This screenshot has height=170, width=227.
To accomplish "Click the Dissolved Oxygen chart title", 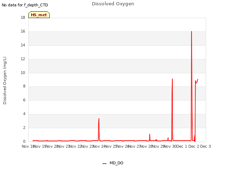I will [113, 4].
